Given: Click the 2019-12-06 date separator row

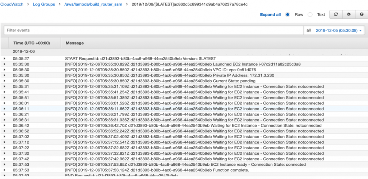Looking at the screenshot, I should coord(184,52).
